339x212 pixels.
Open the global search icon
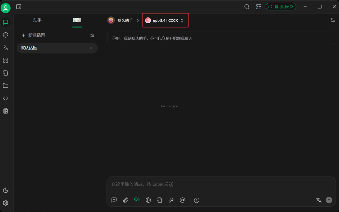click(247, 7)
